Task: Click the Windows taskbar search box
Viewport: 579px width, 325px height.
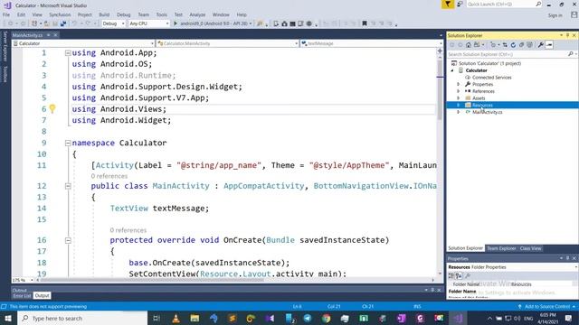Action: point(82,318)
